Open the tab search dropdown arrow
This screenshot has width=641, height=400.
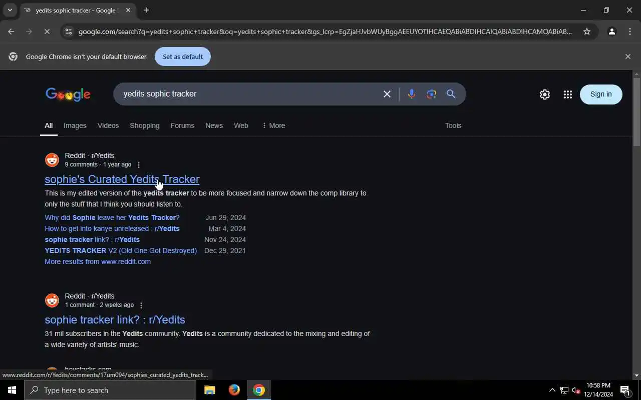10,10
